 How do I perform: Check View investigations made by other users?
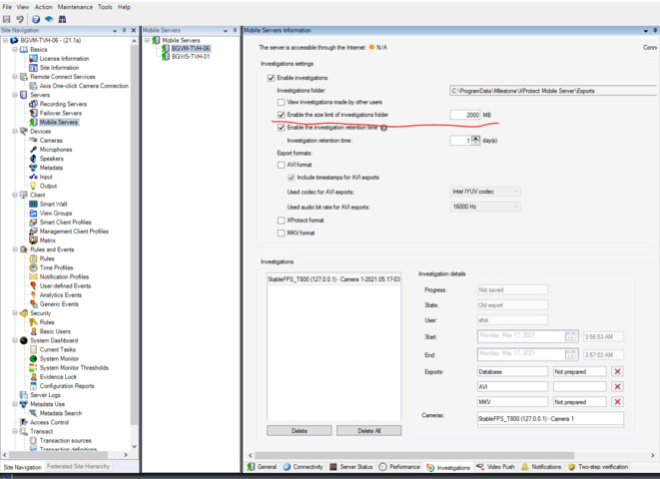click(x=282, y=103)
